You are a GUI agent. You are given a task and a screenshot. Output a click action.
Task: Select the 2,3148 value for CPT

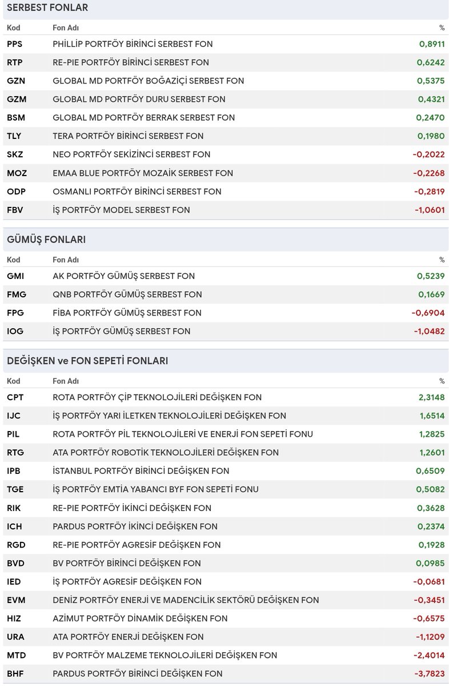[x=431, y=397]
